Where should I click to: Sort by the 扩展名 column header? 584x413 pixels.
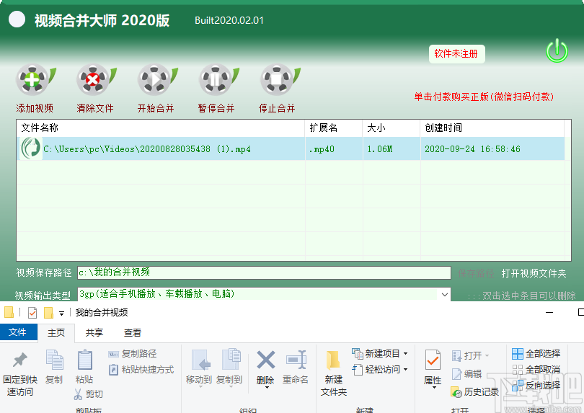pyautogui.click(x=333, y=128)
